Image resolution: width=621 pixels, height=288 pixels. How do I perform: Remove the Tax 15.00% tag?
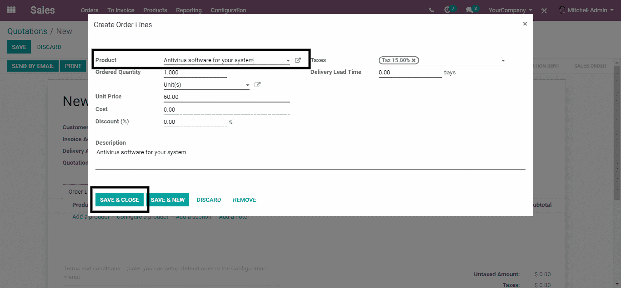414,60
